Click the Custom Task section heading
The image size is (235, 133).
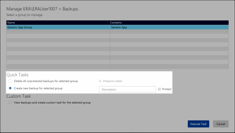coord(19,96)
